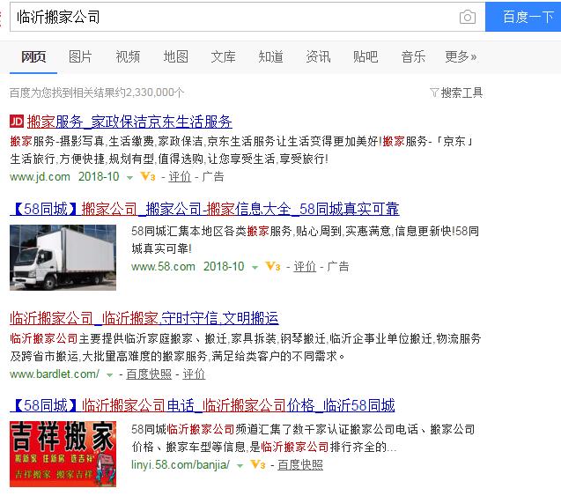Click the www.bardlet.com/ URL

coord(55,374)
